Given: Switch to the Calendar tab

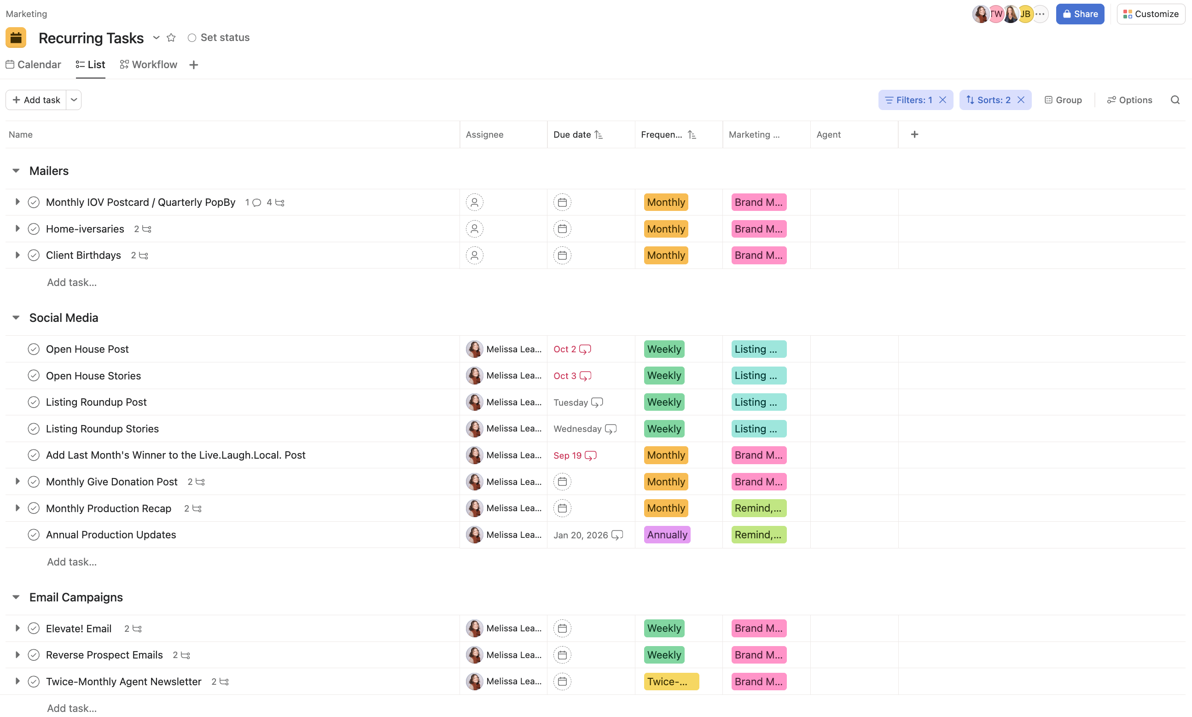Looking at the screenshot, I should click(33, 64).
